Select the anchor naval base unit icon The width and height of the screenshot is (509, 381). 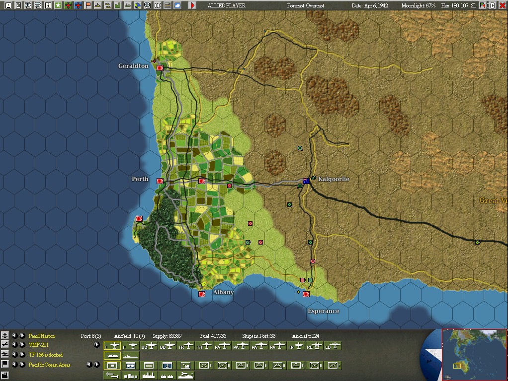[167, 366]
